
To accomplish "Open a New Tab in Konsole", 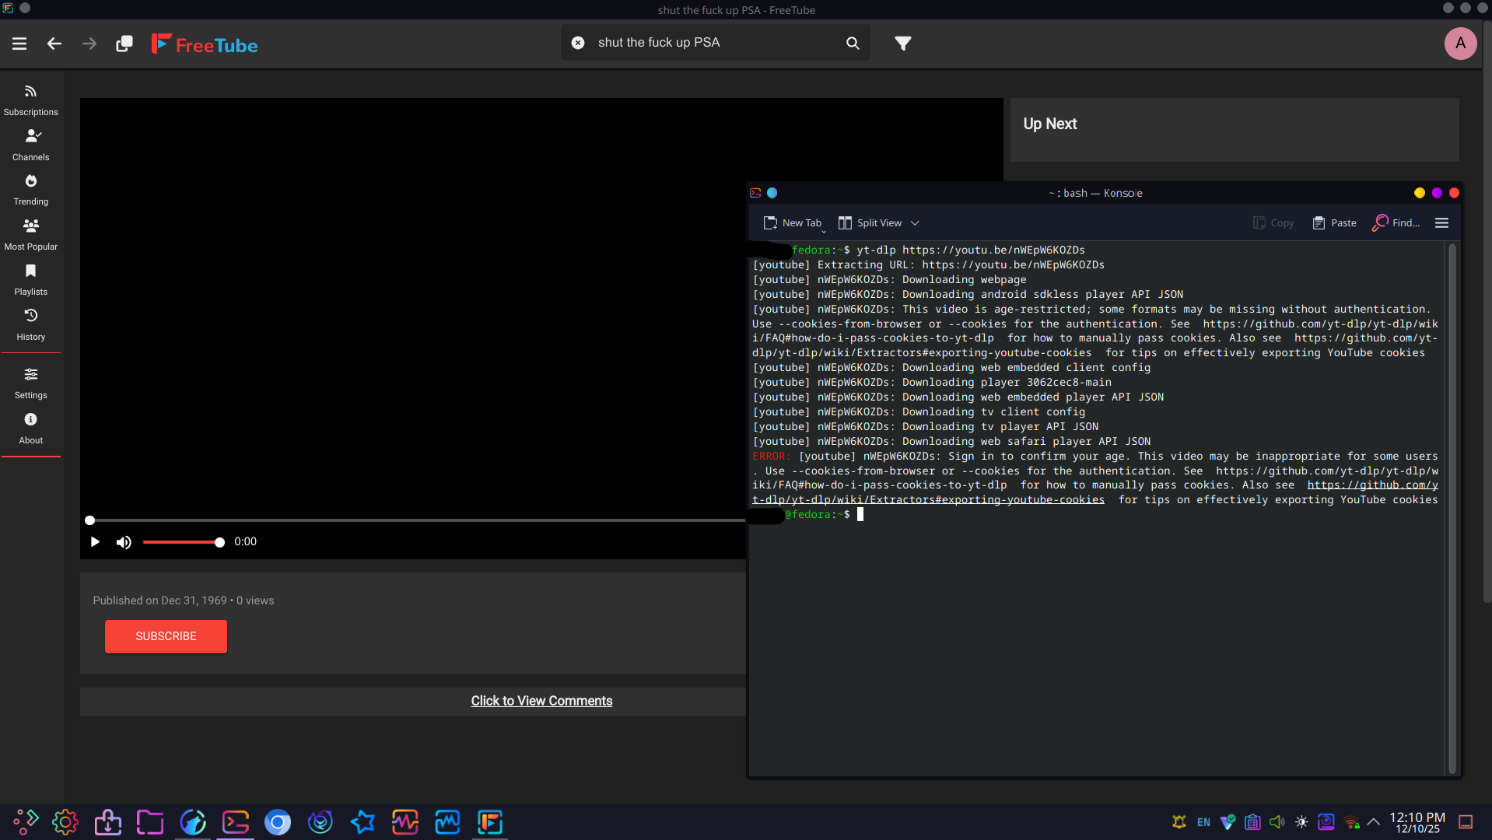I will 792,223.
